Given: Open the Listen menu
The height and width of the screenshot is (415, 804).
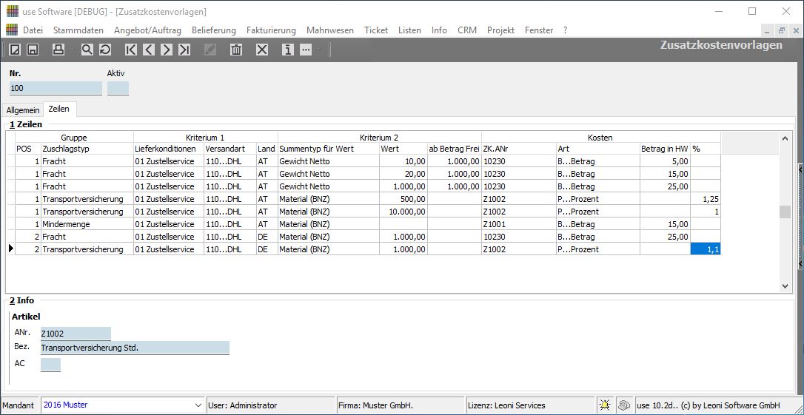Looking at the screenshot, I should [409, 30].
